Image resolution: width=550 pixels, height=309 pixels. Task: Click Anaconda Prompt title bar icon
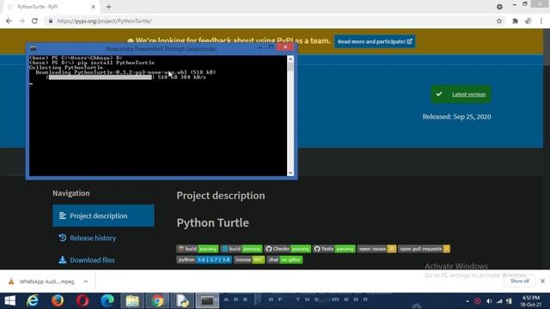click(34, 48)
